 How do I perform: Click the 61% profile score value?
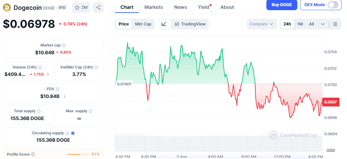96,154
